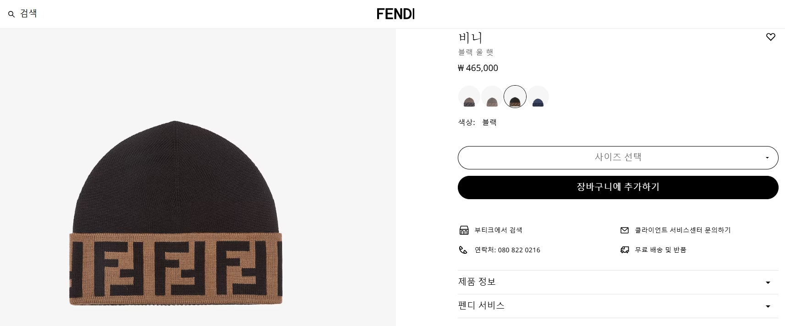Click 장바구니에 추가하기 add to cart button
The height and width of the screenshot is (326, 785).
pos(618,187)
